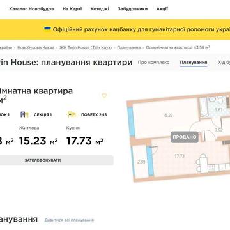This screenshot has width=230, height=230.
Task: Open Дивитися всі планування link
Action: click(69, 220)
